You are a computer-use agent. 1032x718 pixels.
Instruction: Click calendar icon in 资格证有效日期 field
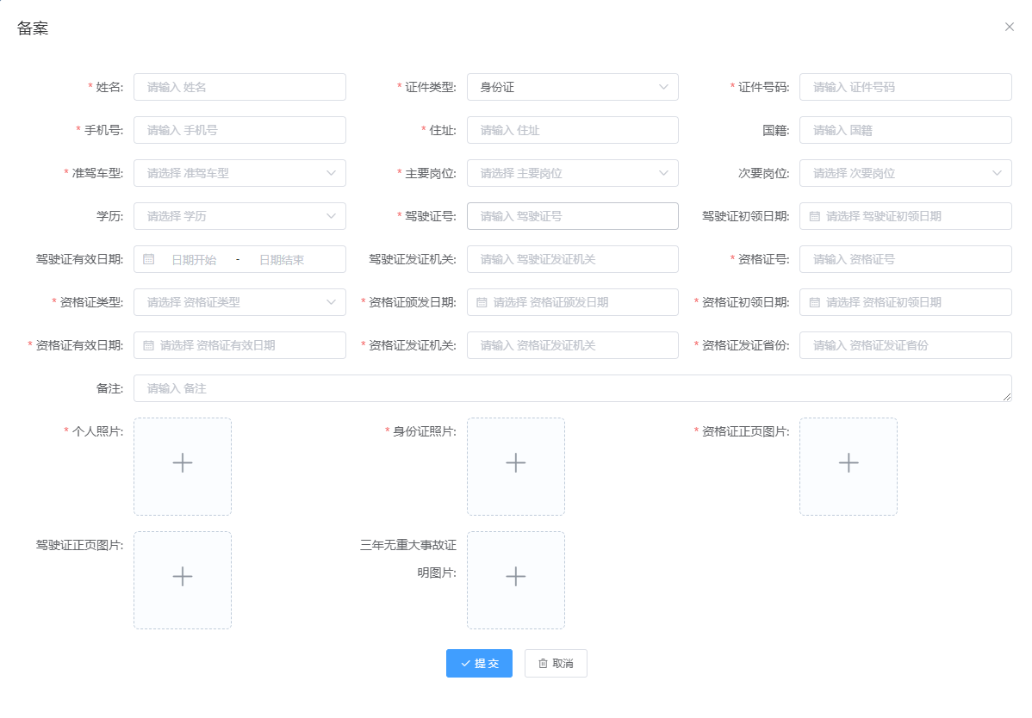pos(148,345)
